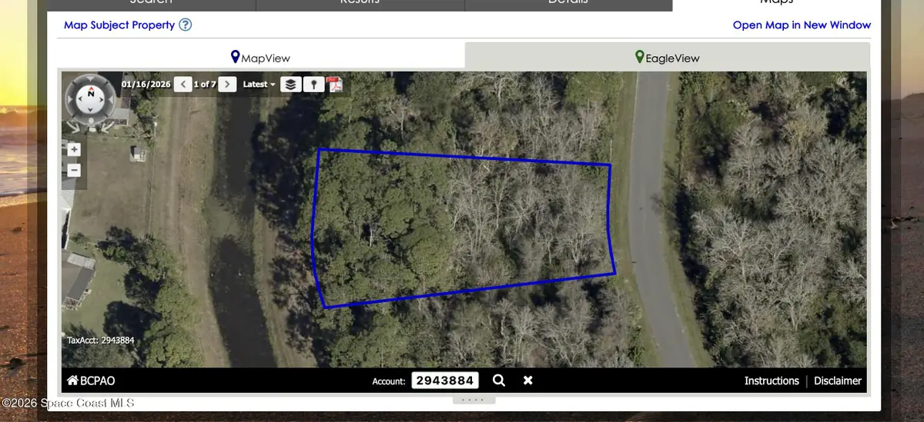Open the Instructions link
Image resolution: width=924 pixels, height=422 pixels.
[772, 380]
